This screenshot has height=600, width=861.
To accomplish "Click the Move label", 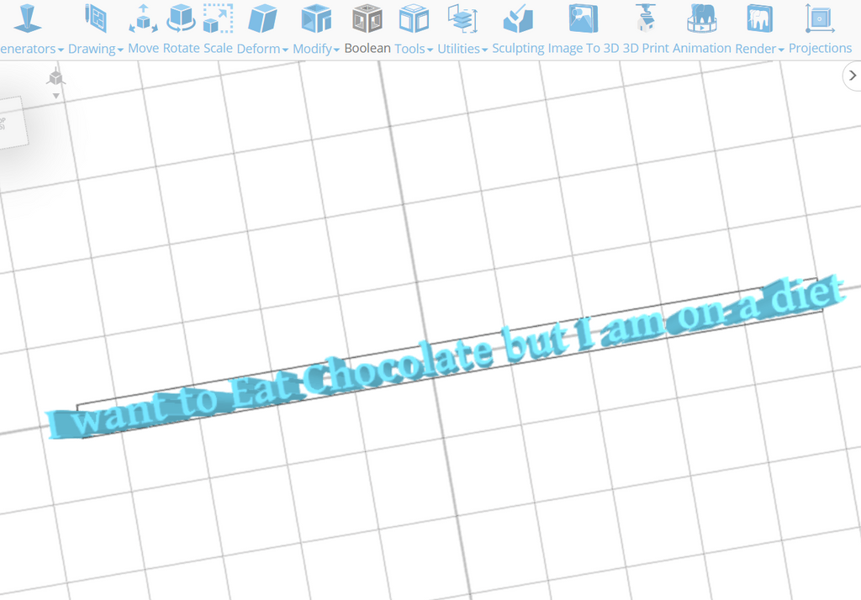I will tap(143, 48).
